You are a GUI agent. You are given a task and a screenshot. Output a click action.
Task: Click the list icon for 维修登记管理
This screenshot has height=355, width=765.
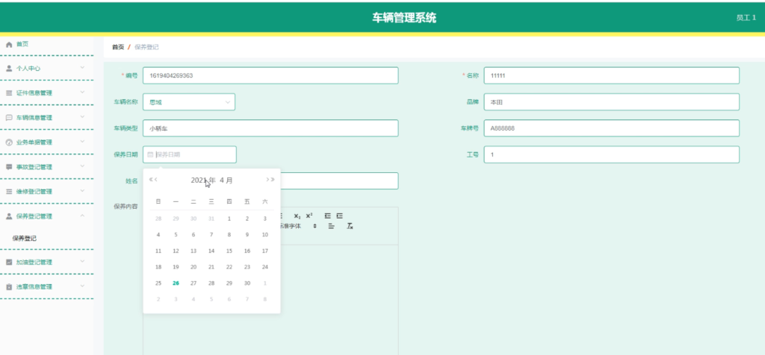[9, 192]
